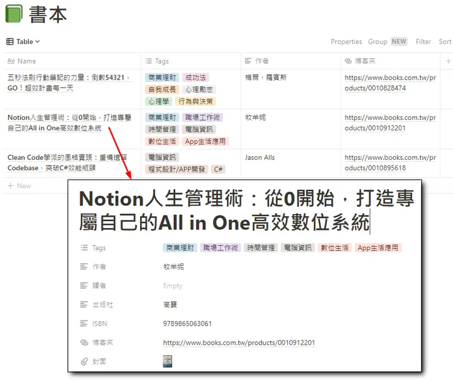
Task: Click author cell Jason Alls
Action: [x=260, y=157]
